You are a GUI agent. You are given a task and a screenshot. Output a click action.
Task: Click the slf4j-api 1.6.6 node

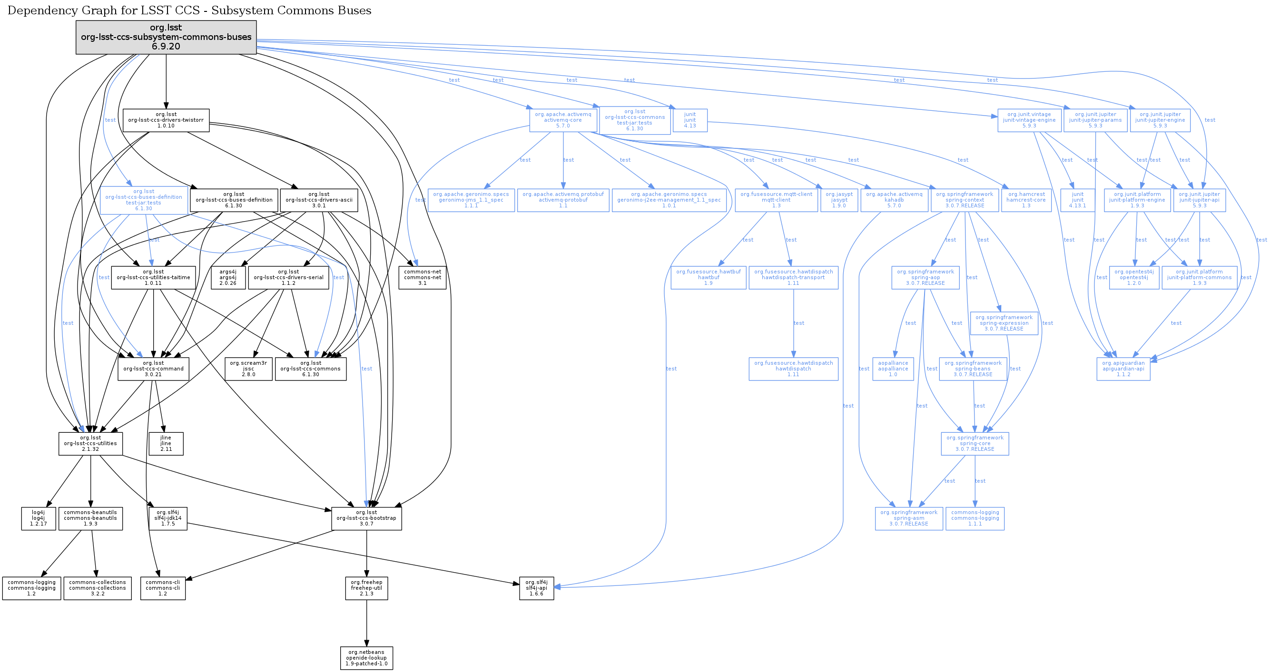(x=536, y=588)
